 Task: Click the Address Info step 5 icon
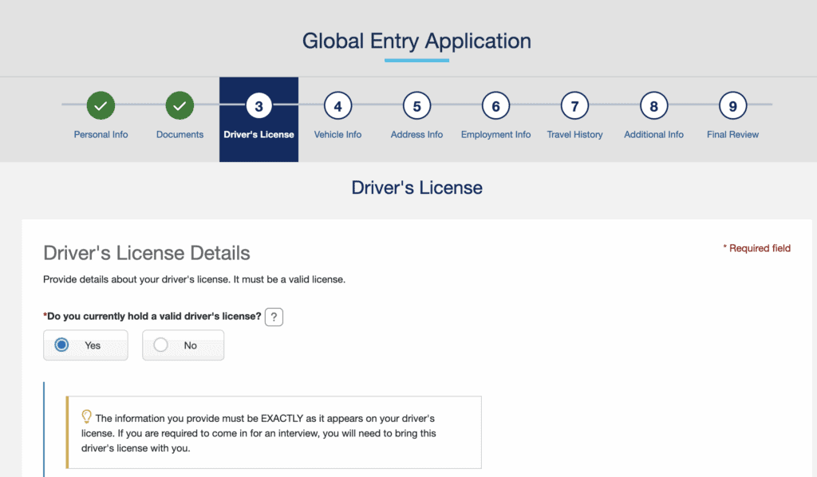pyautogui.click(x=416, y=105)
